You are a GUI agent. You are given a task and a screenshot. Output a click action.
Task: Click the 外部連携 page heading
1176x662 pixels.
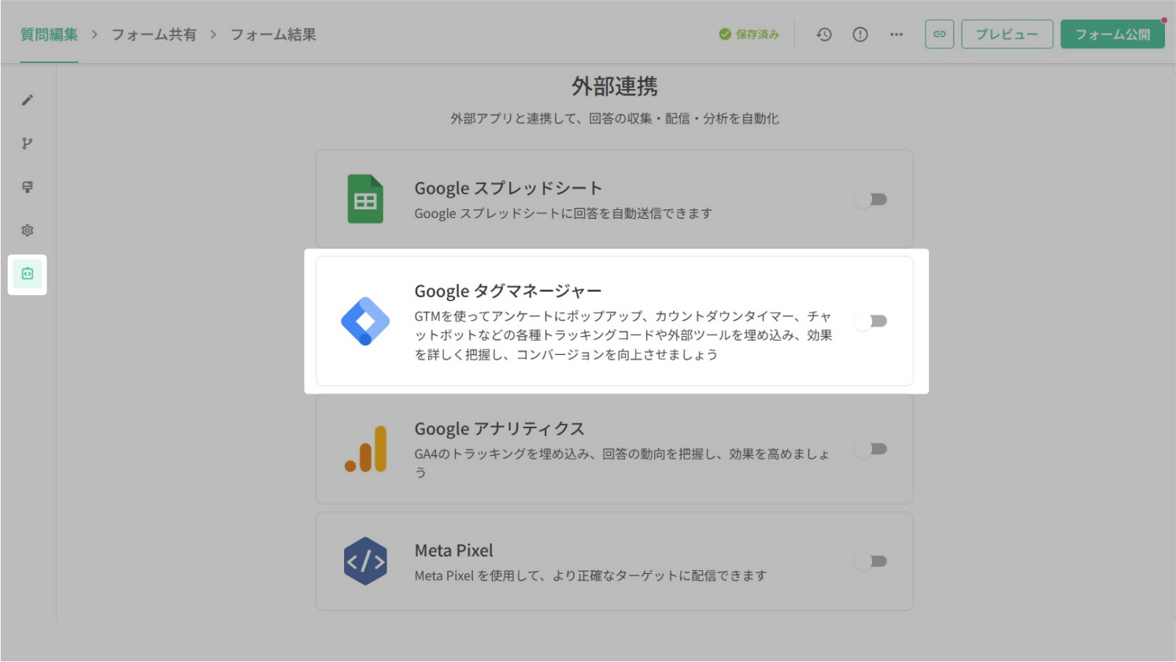coord(615,86)
